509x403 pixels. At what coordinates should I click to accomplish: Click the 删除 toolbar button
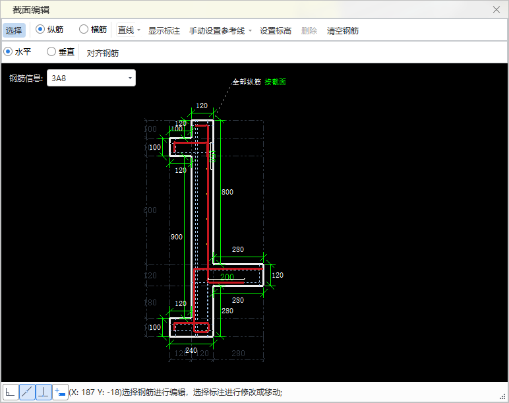click(x=309, y=30)
